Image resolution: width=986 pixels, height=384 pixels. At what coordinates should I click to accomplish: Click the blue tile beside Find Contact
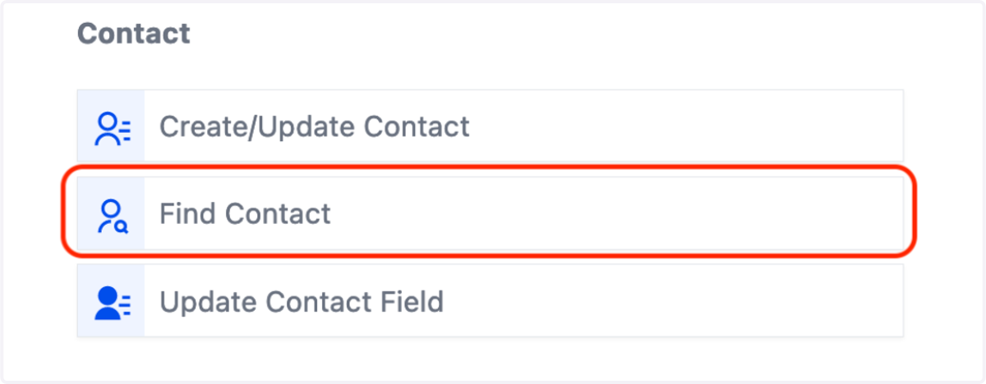pos(111,213)
